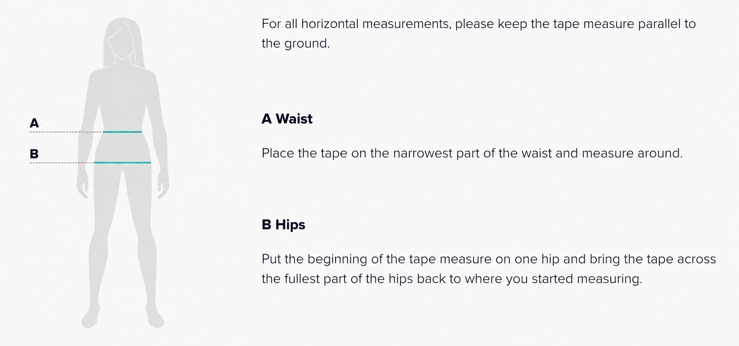739x346 pixels.
Task: Click the female silhouette's head
Action: 122,38
